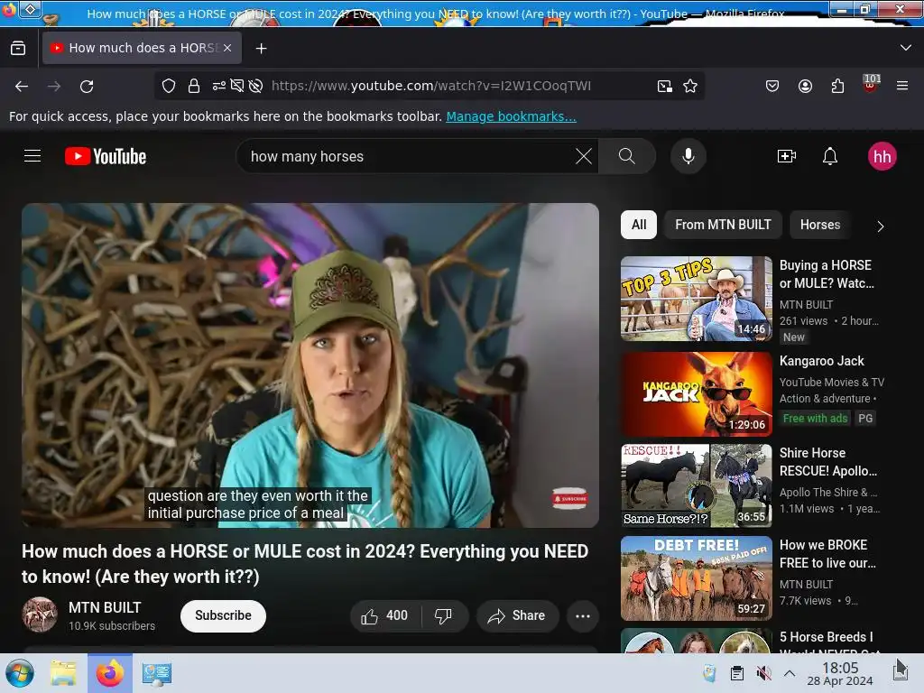Open the Shire Horse RESCUE! Apollo title
Image resolution: width=924 pixels, height=693 pixels.
(x=828, y=462)
